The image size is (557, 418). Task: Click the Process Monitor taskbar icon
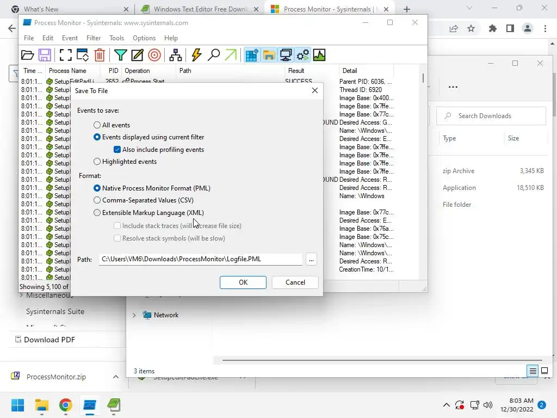coord(90,405)
